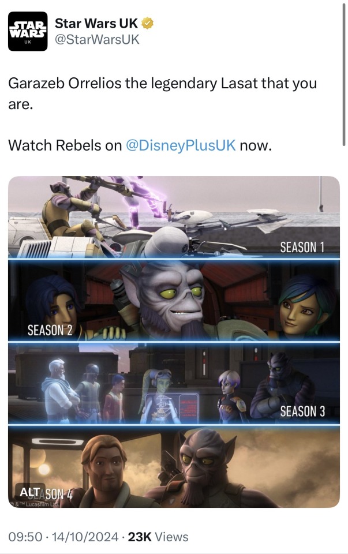Click the SEASON 2 label
Image resolution: width=348 pixels, height=554 pixels.
pos(50,330)
